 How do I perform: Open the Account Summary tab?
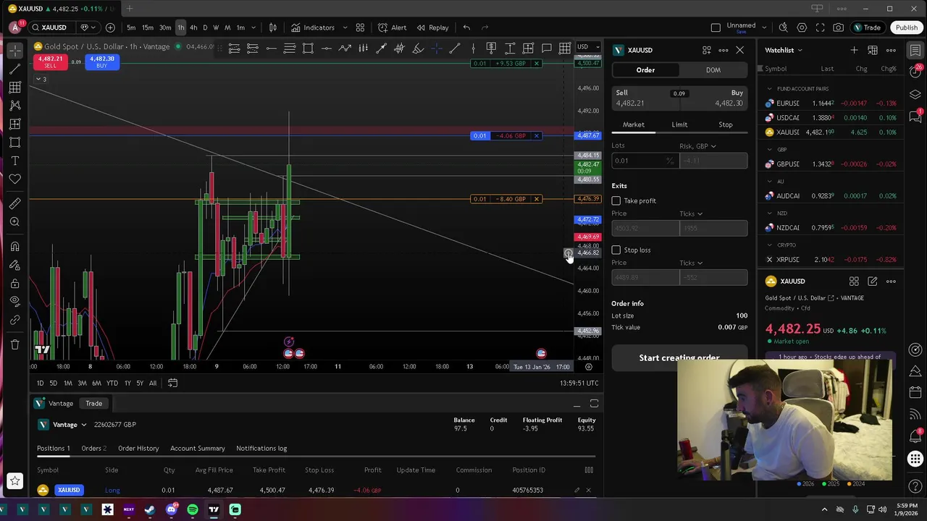[198, 448]
